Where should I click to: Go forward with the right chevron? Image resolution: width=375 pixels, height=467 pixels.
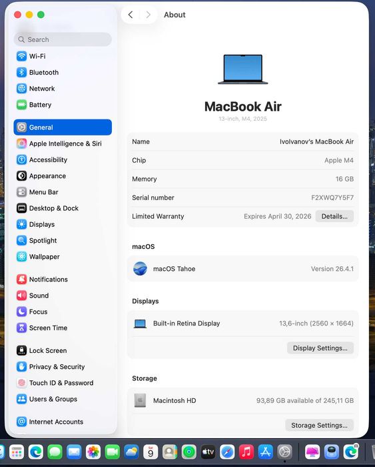click(148, 15)
